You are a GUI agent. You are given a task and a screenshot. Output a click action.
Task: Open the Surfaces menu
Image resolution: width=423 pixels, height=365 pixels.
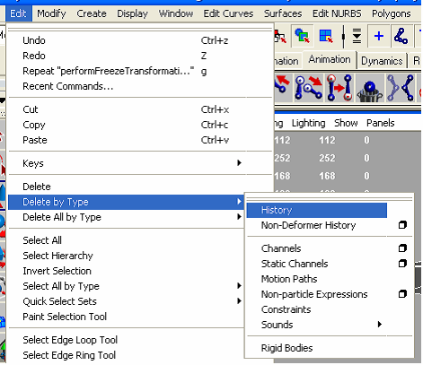283,13
